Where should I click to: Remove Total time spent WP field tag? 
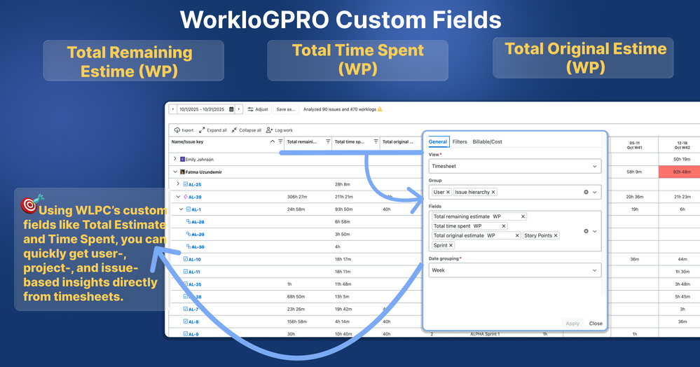(504, 226)
